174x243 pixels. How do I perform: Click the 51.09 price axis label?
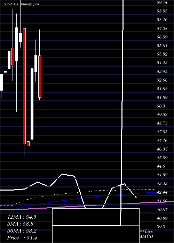pyautogui.click(x=163, y=97)
